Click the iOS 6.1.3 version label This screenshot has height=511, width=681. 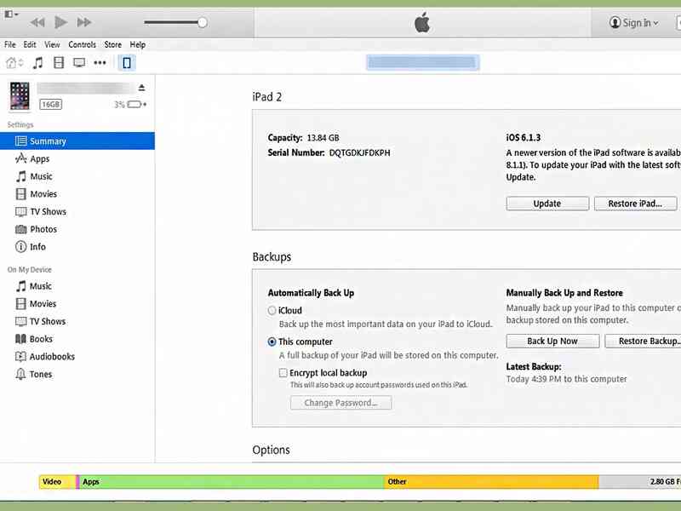[524, 138]
